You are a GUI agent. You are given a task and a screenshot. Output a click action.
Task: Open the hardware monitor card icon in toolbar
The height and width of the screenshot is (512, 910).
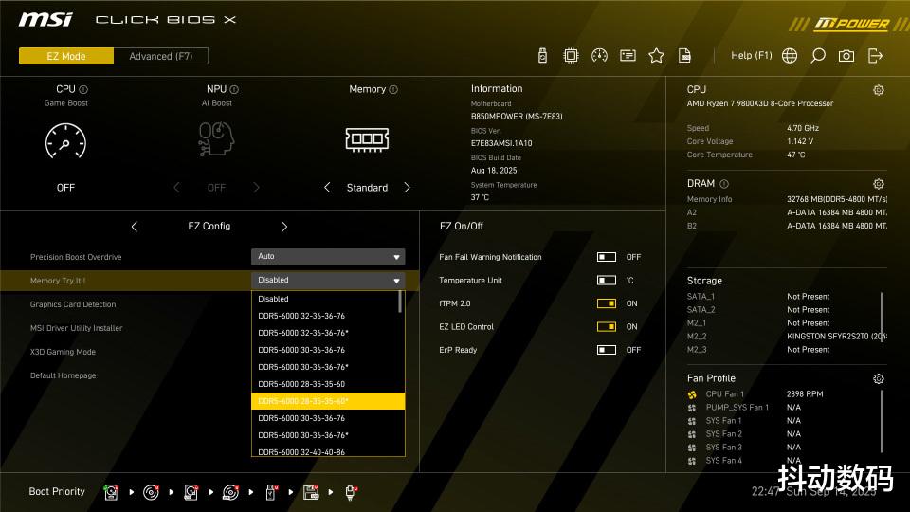click(628, 56)
